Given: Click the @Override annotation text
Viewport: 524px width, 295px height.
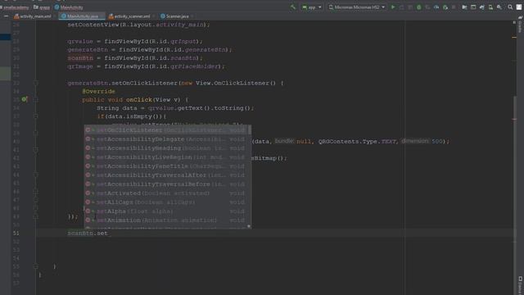Looking at the screenshot, I should coord(98,91).
